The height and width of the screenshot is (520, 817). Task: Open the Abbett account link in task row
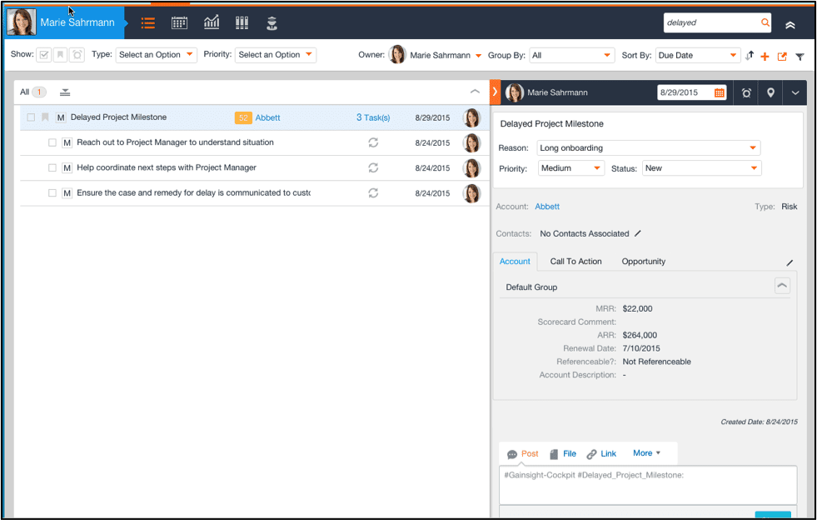pyautogui.click(x=267, y=117)
